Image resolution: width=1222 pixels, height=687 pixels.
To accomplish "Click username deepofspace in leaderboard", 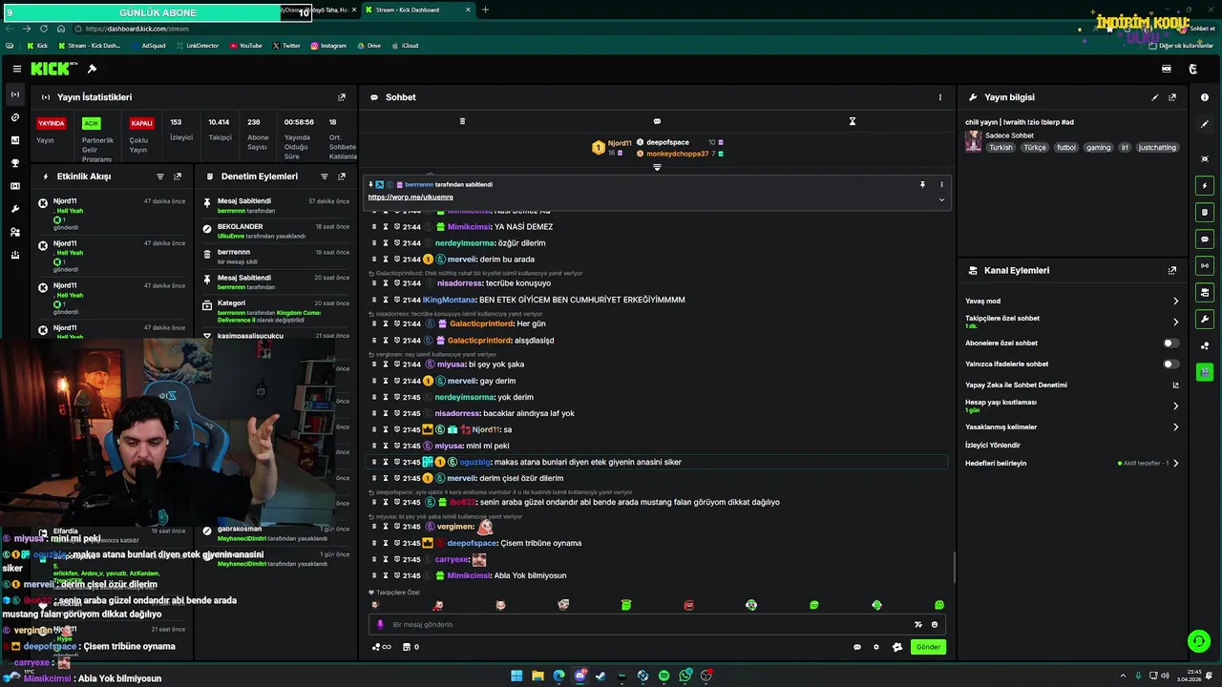I will click(667, 142).
